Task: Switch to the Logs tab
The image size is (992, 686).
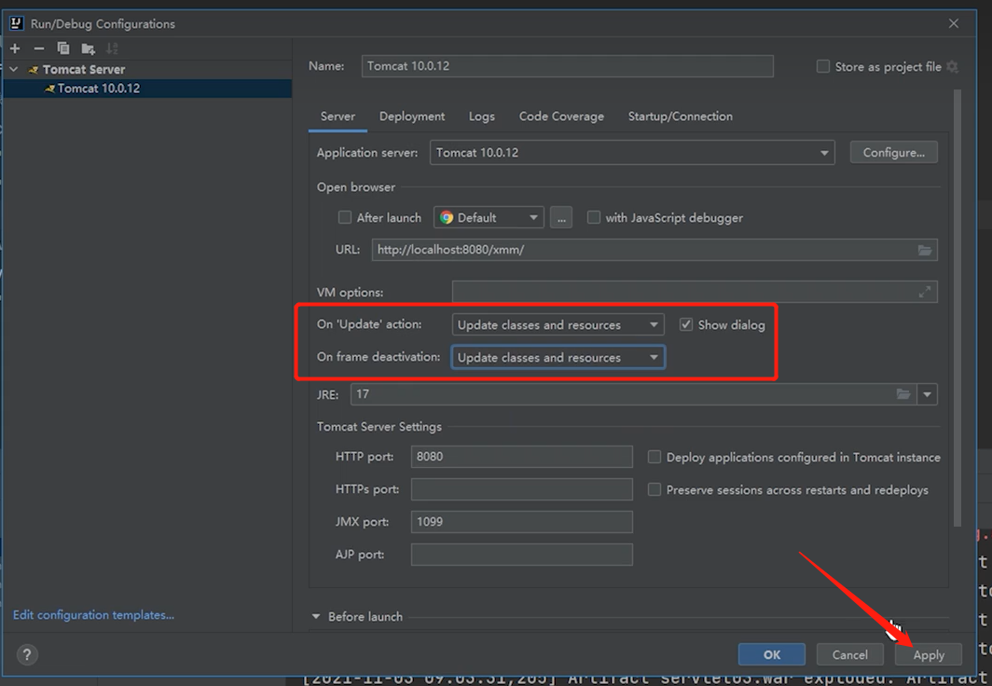Action: (481, 117)
